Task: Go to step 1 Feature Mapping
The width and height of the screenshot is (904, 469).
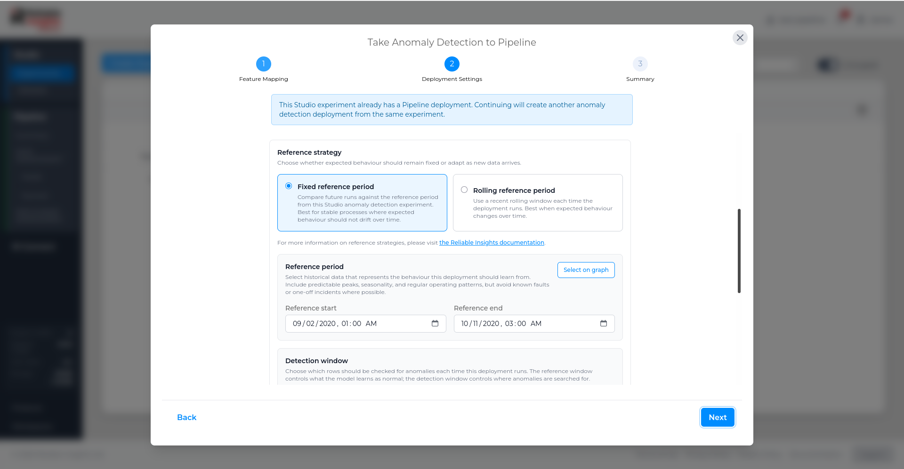Action: point(263,64)
